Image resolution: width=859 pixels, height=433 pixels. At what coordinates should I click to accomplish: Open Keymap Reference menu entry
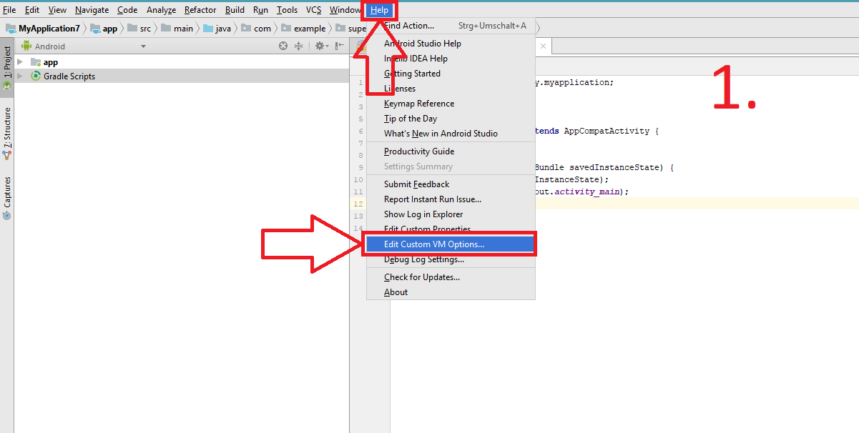pos(451,104)
